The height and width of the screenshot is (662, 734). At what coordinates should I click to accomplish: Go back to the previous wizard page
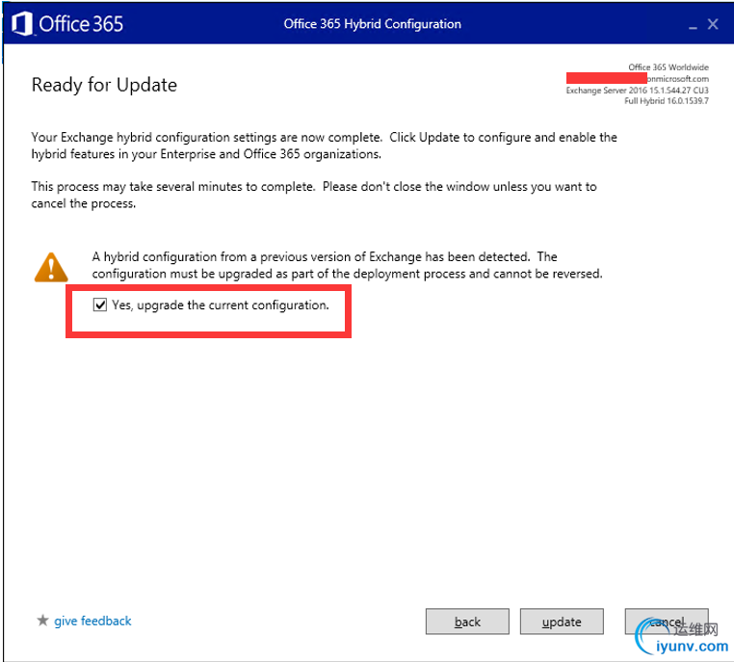(x=467, y=622)
